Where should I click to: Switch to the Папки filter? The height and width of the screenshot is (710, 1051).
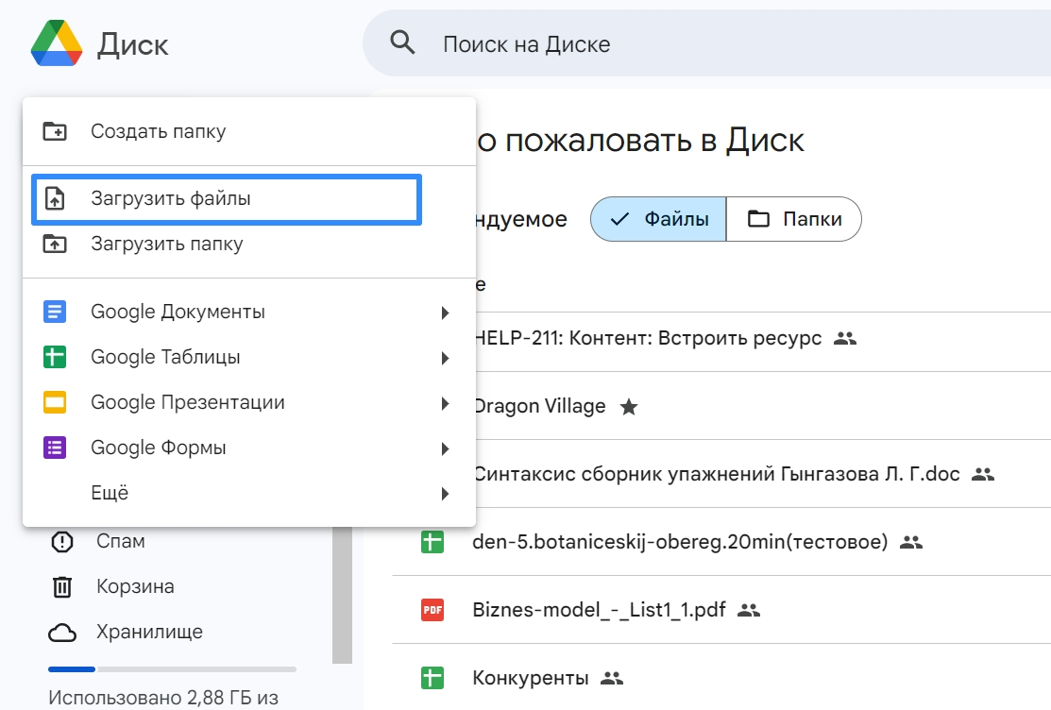(794, 219)
